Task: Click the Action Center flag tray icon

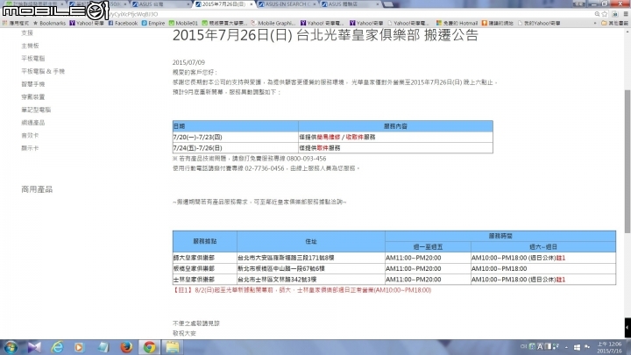Action: (x=587, y=347)
